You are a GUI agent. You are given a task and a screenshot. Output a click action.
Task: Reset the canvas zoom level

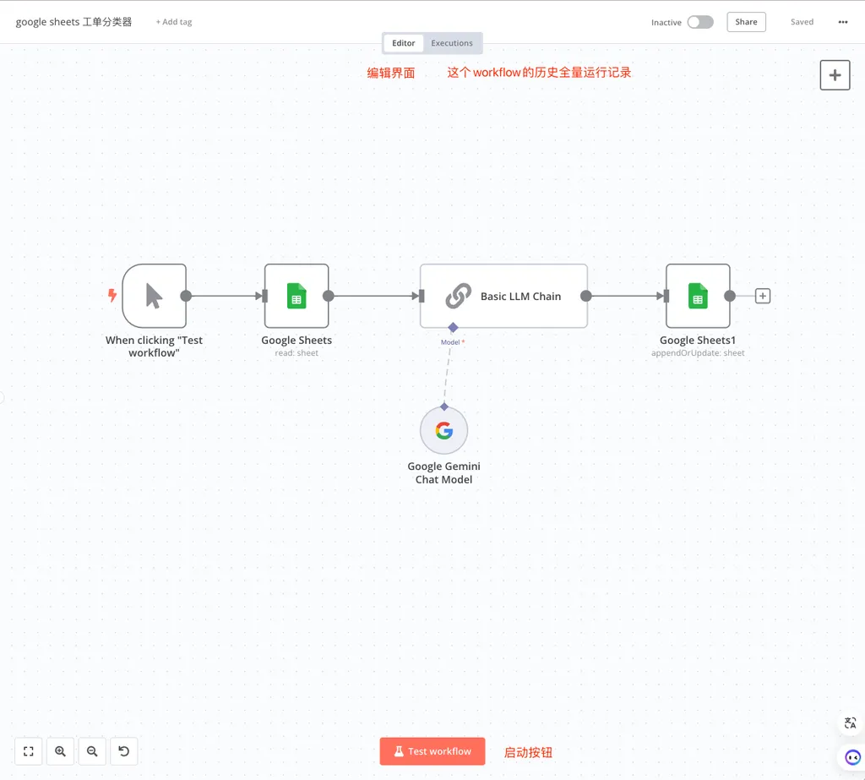click(x=124, y=751)
